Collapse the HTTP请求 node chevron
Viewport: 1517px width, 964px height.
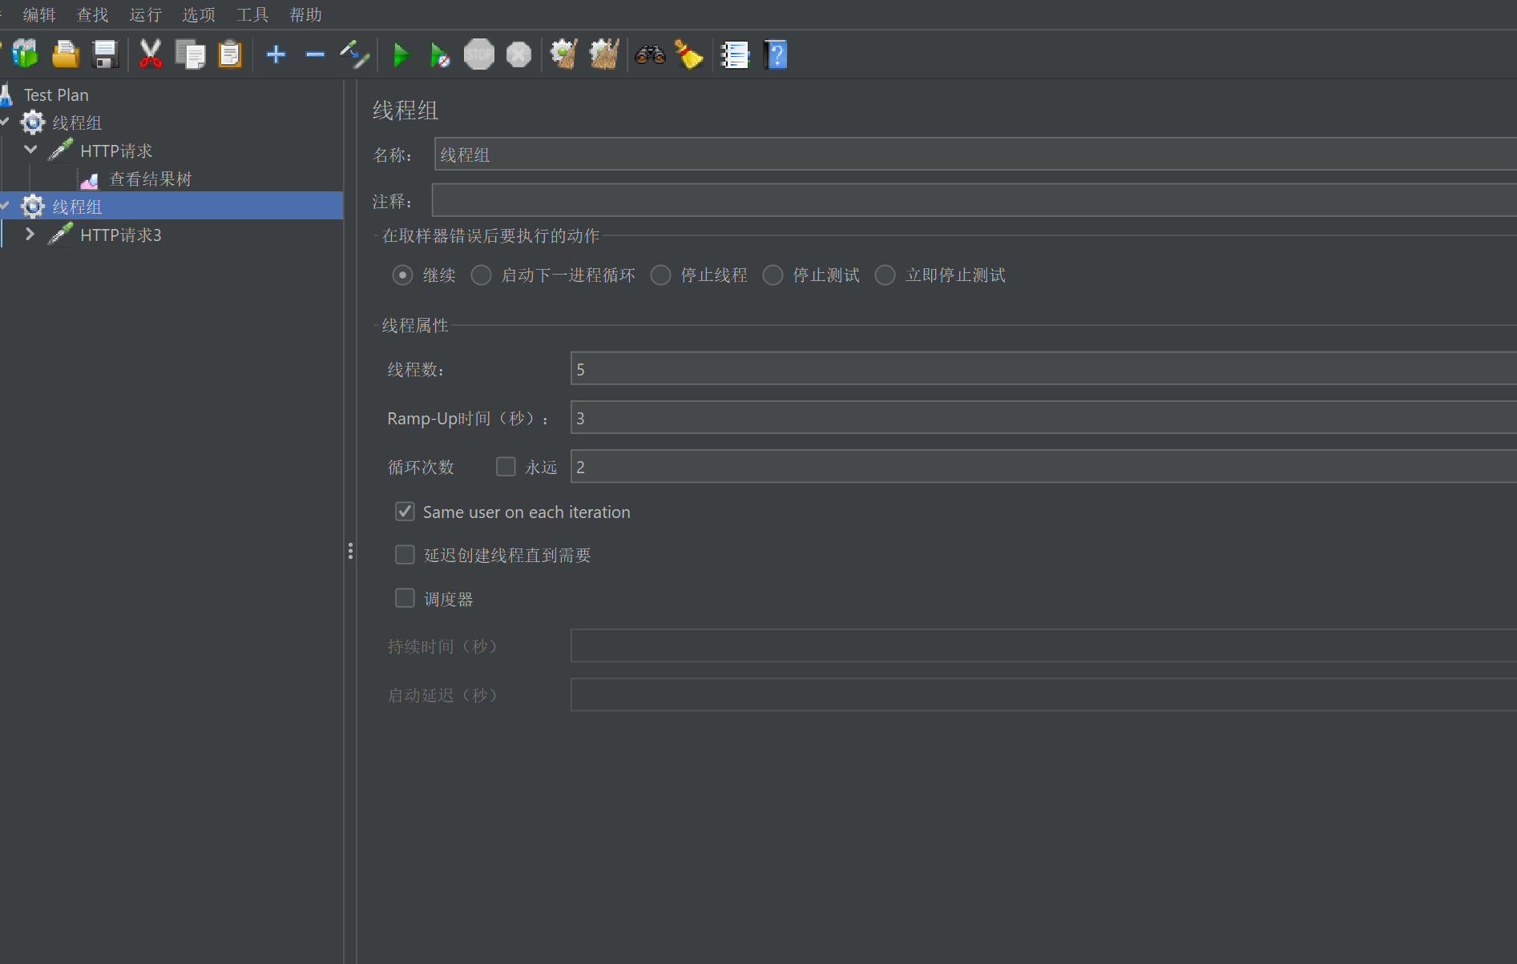(x=30, y=150)
